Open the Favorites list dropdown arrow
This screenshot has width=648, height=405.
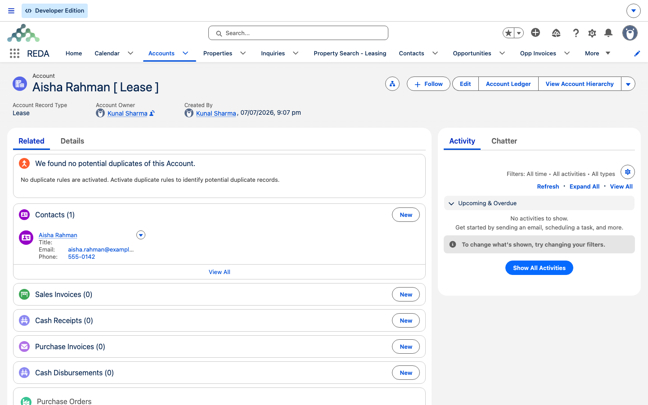519,33
